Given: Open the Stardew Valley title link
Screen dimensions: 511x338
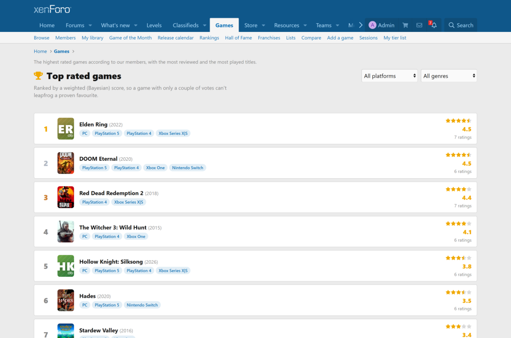Looking at the screenshot, I should coord(99,330).
